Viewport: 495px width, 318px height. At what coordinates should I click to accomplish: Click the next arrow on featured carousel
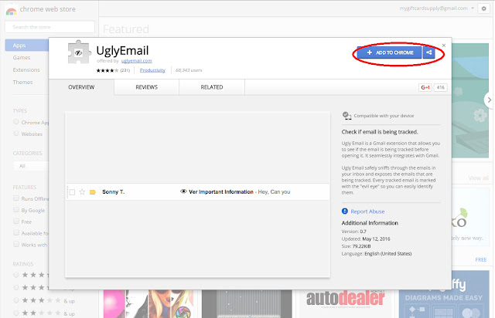[489, 100]
